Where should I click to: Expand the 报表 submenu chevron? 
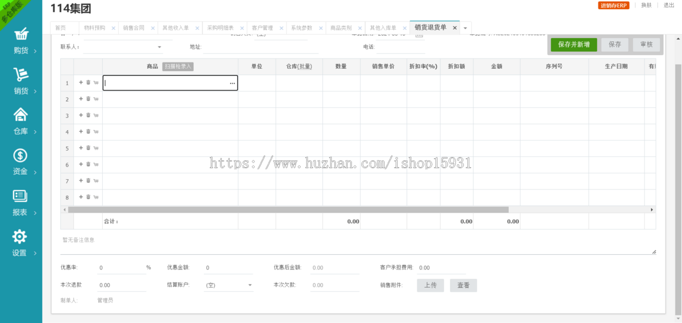[x=35, y=213]
